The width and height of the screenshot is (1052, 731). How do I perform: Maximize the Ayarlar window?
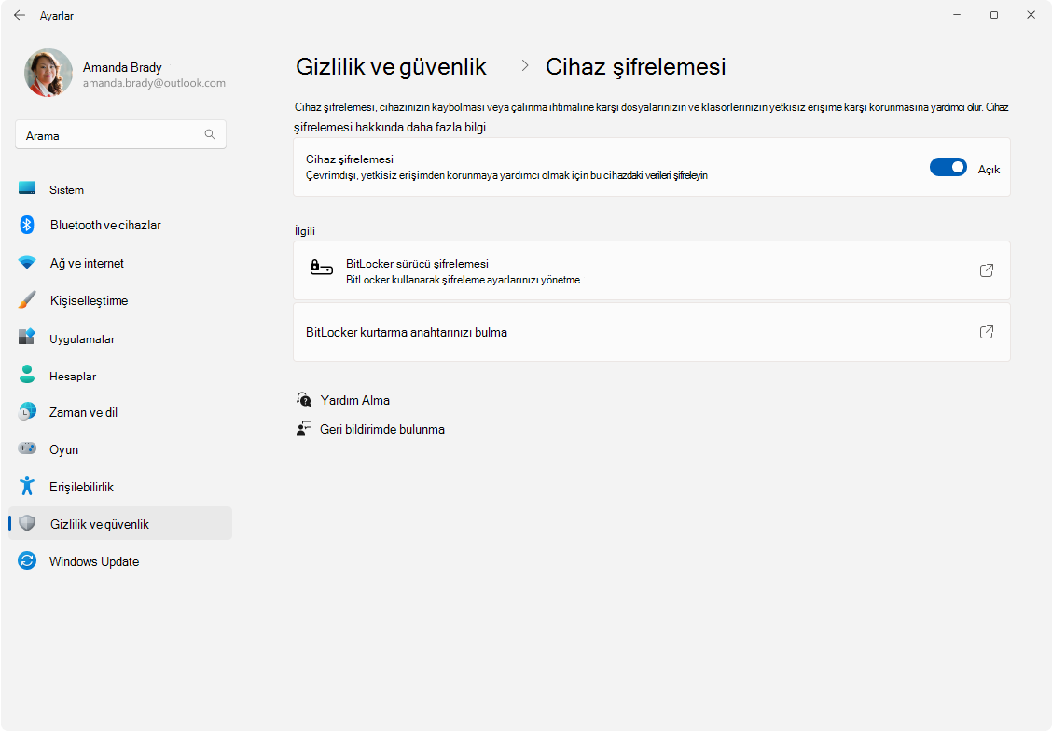click(993, 15)
